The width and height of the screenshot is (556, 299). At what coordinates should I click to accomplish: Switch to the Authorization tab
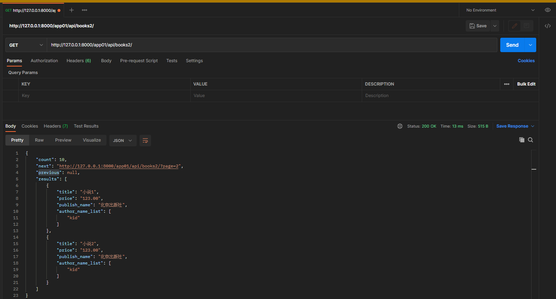click(44, 61)
